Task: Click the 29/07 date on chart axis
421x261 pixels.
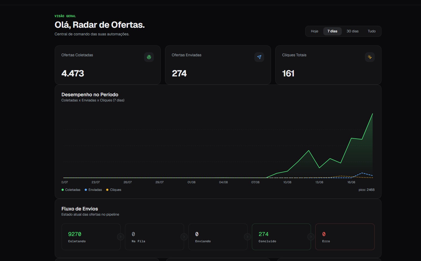Action: click(x=160, y=182)
